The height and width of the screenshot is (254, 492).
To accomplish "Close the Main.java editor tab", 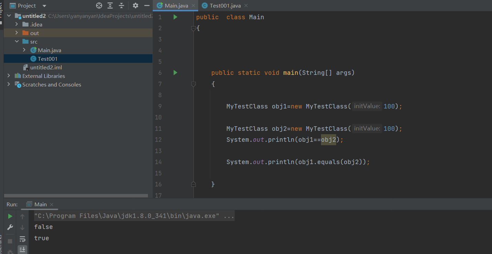I will (193, 5).
